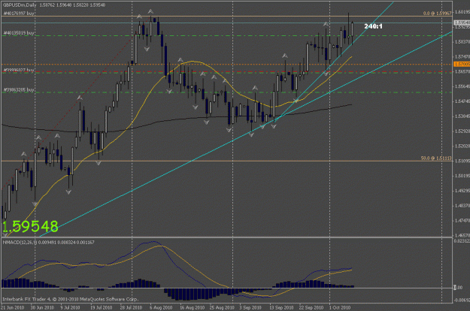This screenshot has height=311, width=470.
Task: Select the #40176997 buy order label
Action: pos(19,14)
